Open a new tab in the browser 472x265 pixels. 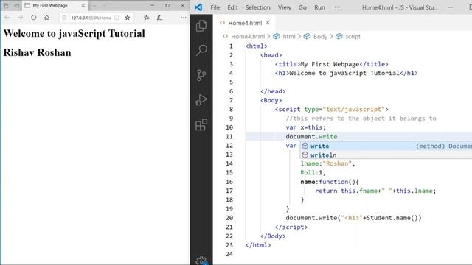pyautogui.click(x=94, y=5)
